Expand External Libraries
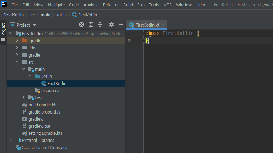273x153 pixels. (x=11, y=140)
